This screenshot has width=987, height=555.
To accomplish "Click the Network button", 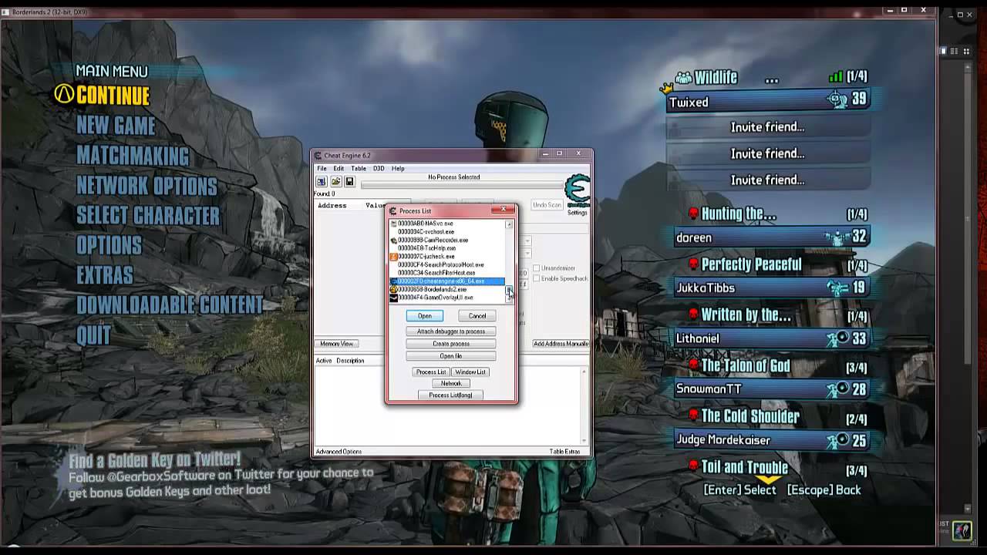I will 451,383.
